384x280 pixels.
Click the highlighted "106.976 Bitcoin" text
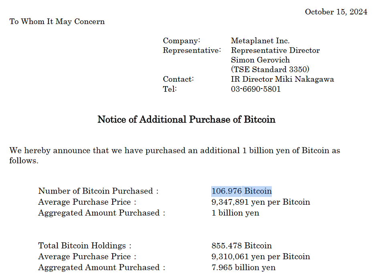(x=241, y=191)
